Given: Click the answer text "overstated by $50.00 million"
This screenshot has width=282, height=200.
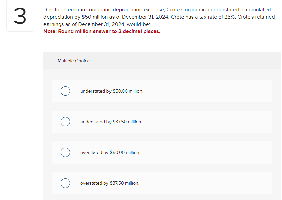Looking at the screenshot, I should click(110, 152).
